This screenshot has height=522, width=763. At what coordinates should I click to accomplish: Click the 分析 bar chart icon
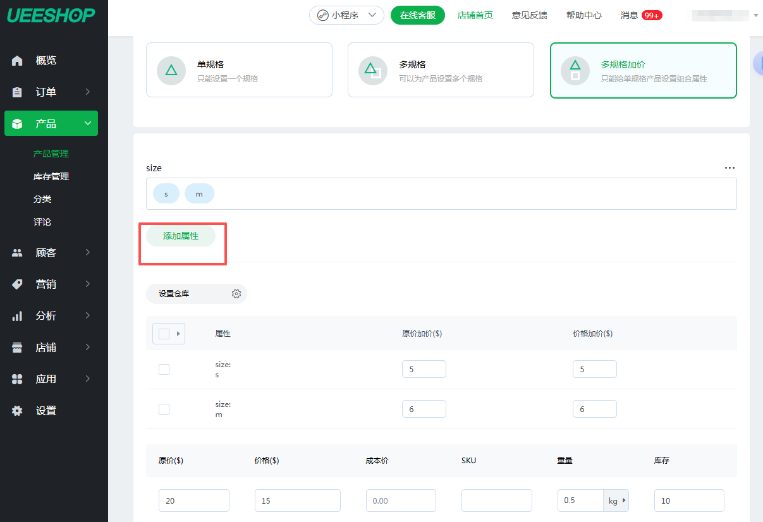(17, 316)
